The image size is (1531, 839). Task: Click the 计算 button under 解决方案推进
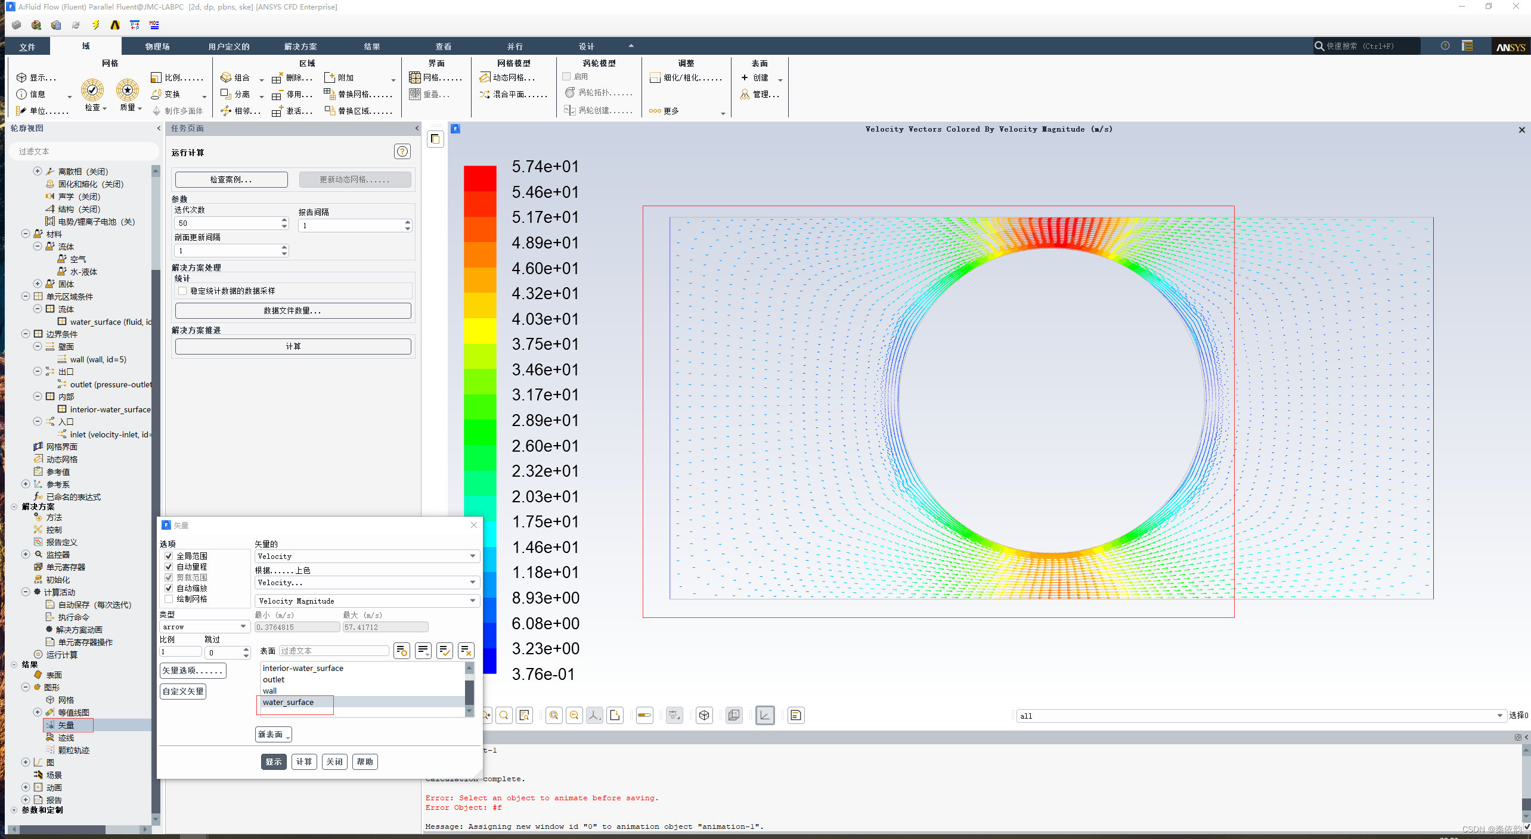coord(293,346)
